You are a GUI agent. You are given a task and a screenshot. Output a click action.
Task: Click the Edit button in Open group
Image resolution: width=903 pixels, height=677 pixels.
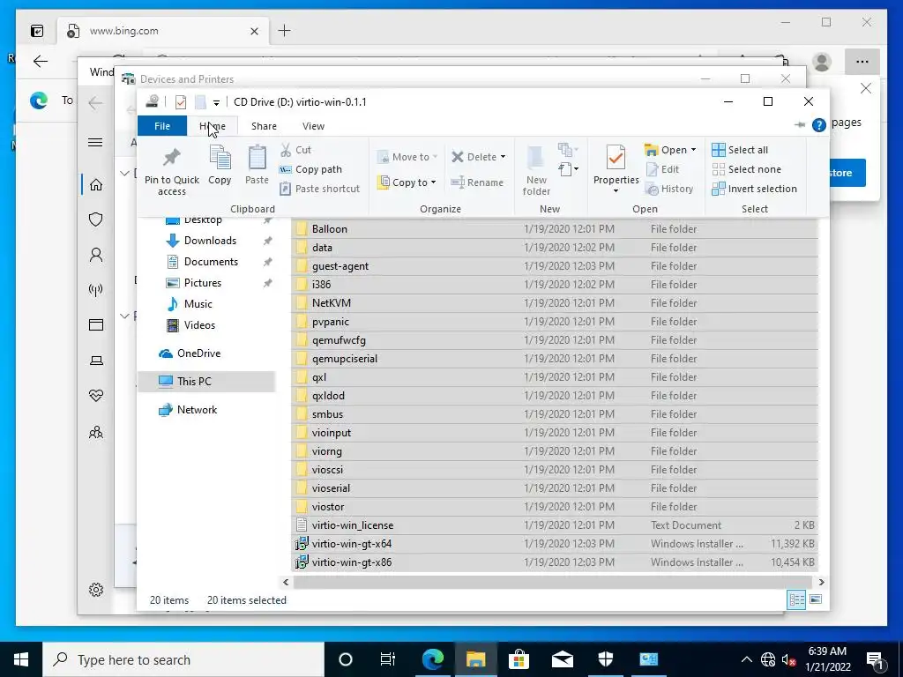pyautogui.click(x=663, y=169)
